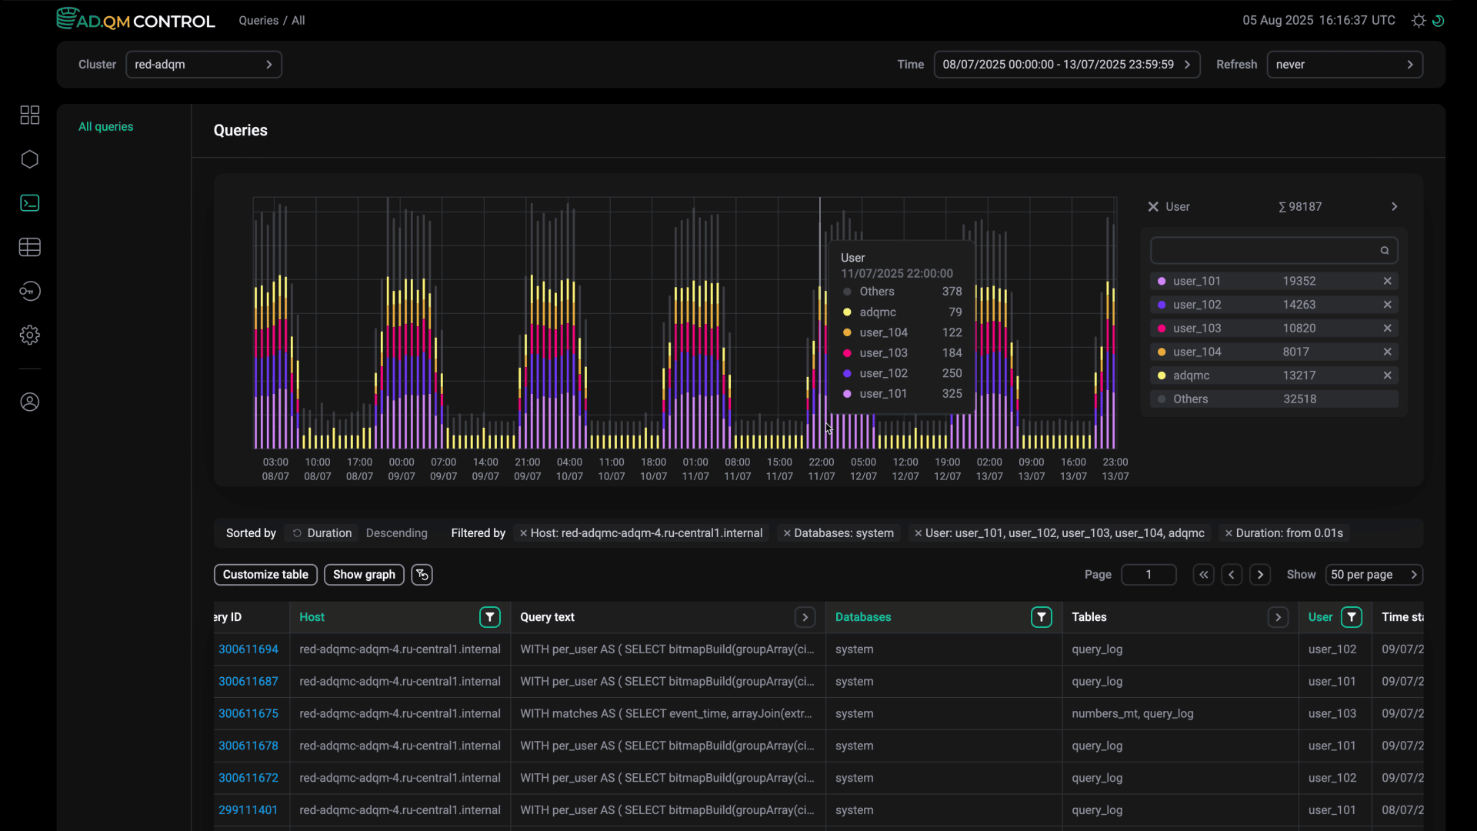
Task: Switch theme with the sun icon
Action: pos(1419,21)
